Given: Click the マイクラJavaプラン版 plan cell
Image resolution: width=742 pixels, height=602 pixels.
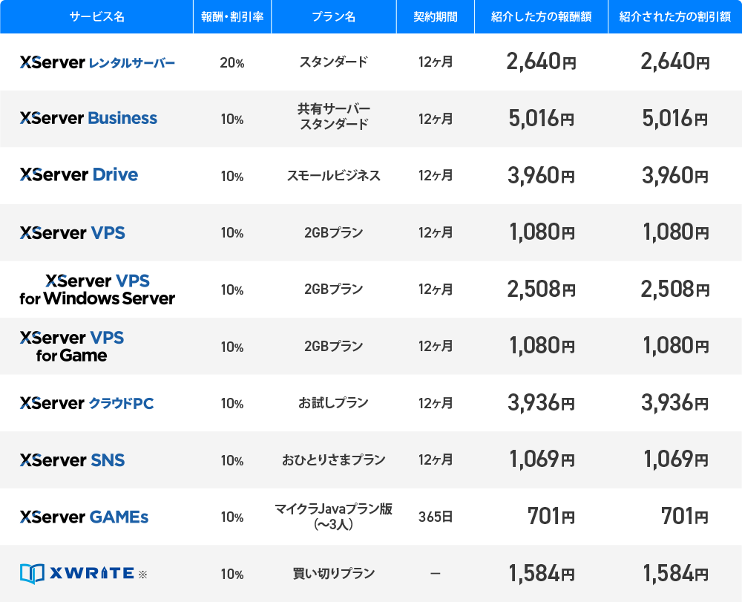Looking at the screenshot, I should pyautogui.click(x=334, y=517).
